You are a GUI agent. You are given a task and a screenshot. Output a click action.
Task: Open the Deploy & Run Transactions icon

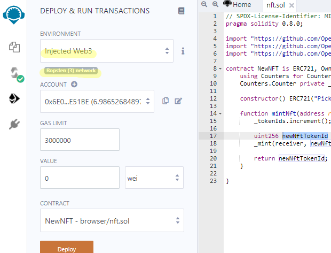(14, 98)
